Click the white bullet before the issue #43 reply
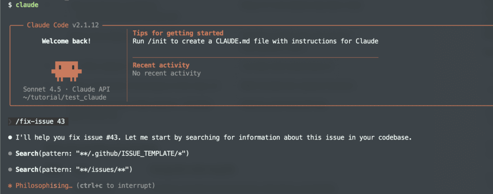This screenshot has width=493, height=194. pyautogui.click(x=10, y=138)
